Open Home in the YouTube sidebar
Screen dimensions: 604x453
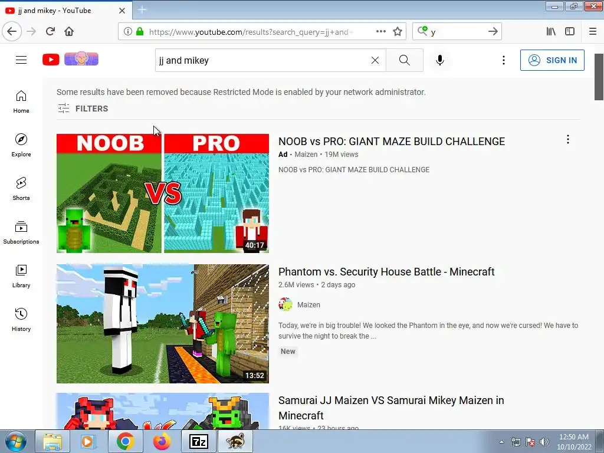click(21, 101)
